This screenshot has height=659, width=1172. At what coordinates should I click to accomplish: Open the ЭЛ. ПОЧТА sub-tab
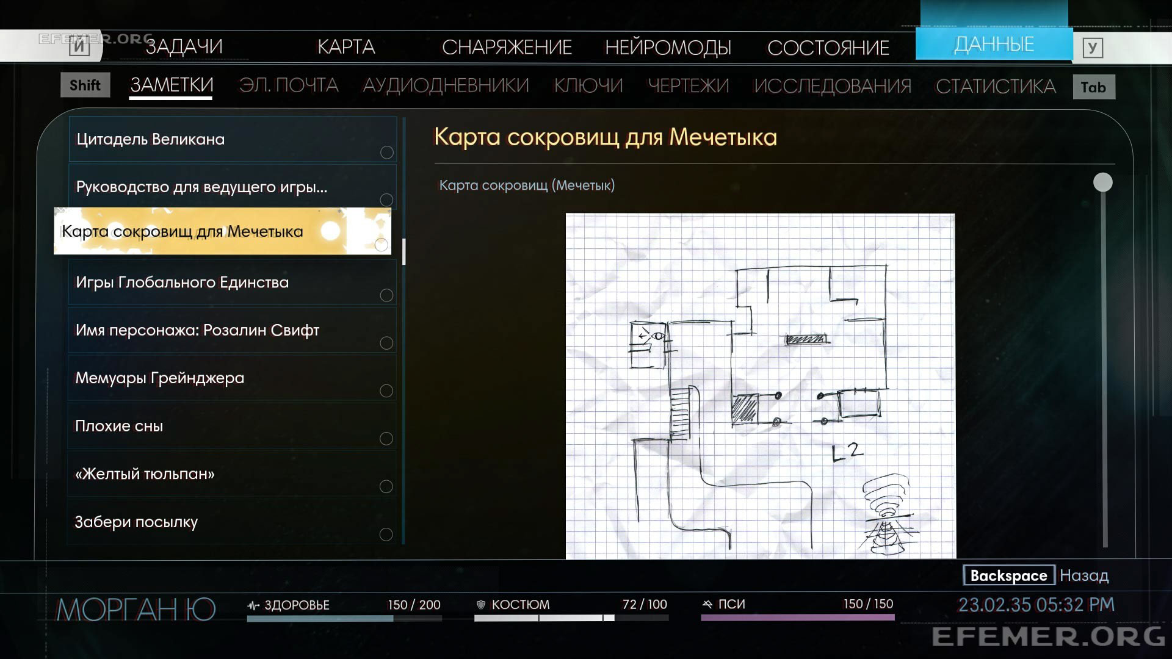tap(289, 85)
